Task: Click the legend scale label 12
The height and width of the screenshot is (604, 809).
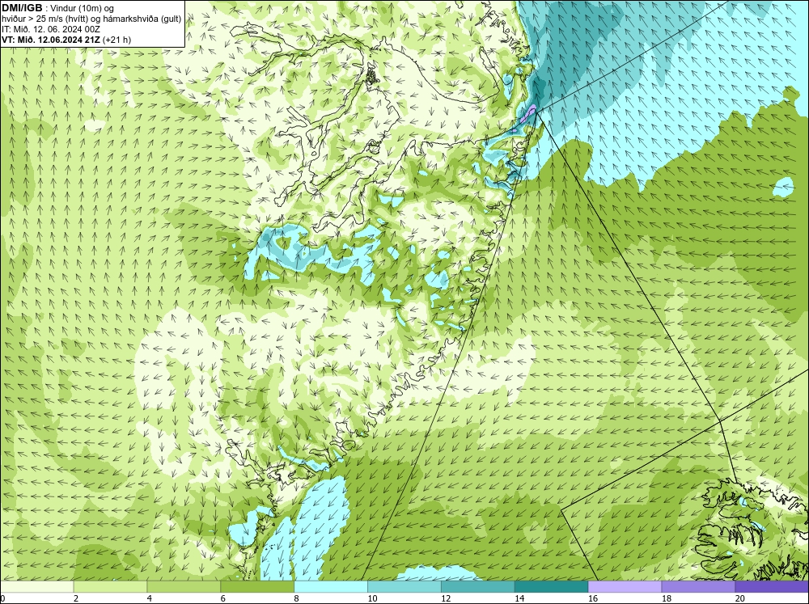Action: 446,598
